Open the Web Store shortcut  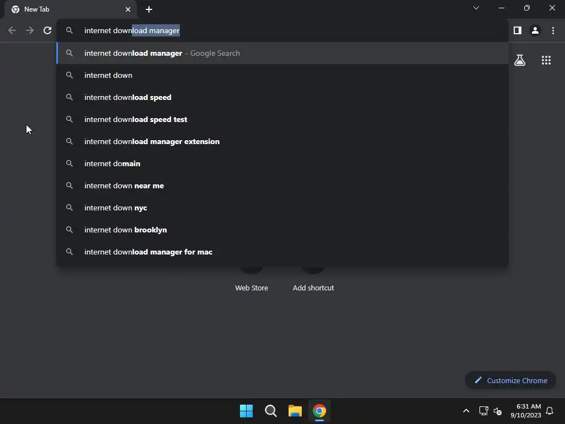[x=252, y=279]
